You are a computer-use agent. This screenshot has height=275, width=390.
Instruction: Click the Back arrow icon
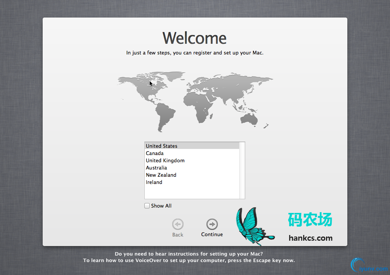pos(177,224)
